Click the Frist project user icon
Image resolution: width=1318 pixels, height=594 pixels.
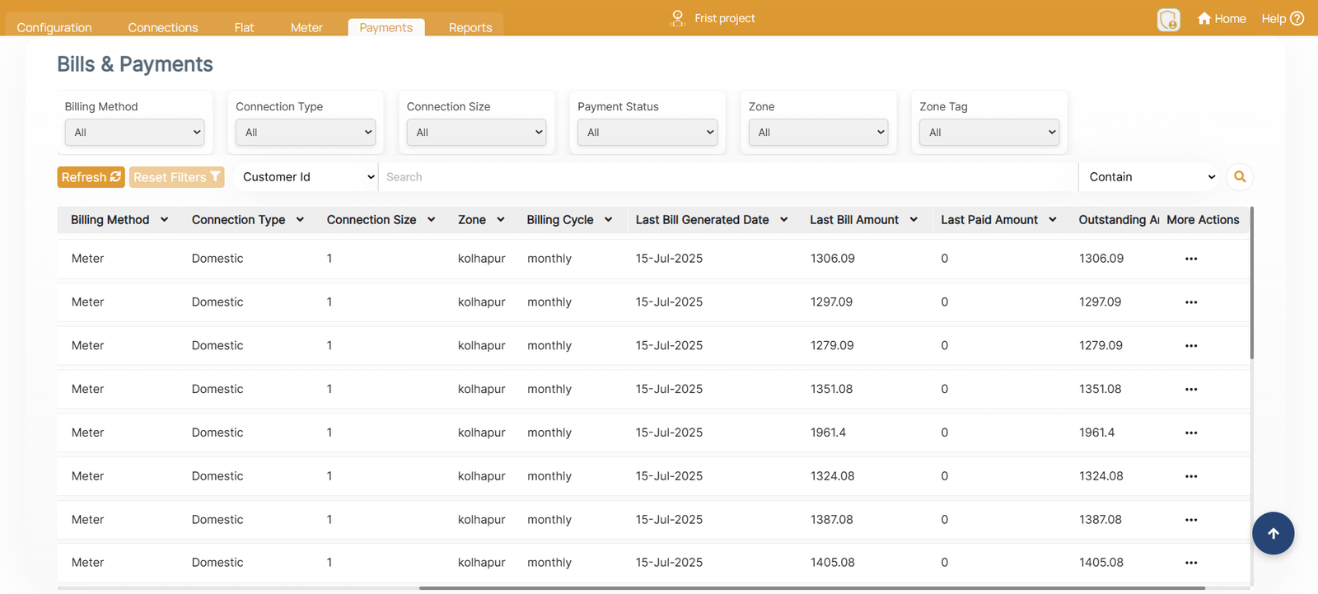coord(677,18)
